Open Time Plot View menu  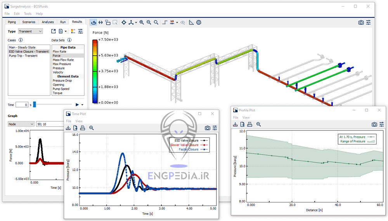(79, 121)
